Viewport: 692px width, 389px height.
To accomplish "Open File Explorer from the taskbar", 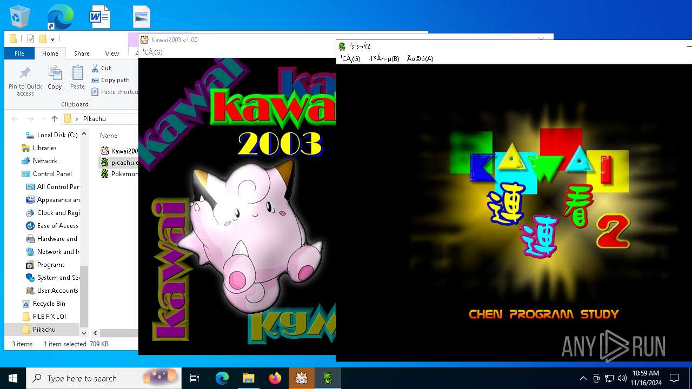I will coord(248,378).
